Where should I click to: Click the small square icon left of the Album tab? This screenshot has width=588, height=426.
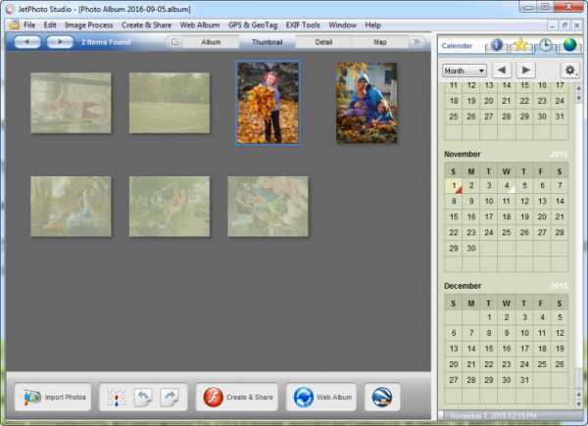point(174,42)
